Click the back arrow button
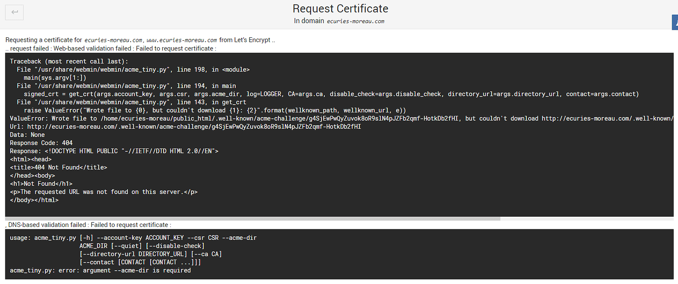This screenshot has width=678, height=284. (x=14, y=12)
